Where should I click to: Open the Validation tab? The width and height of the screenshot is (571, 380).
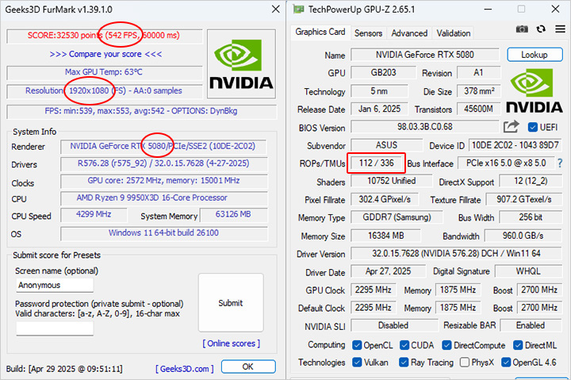pos(454,33)
